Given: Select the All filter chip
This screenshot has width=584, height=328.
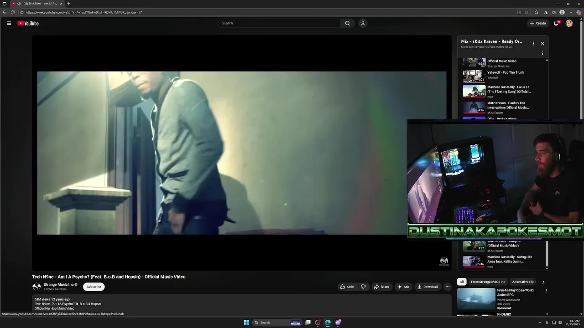Looking at the screenshot, I should pyautogui.click(x=462, y=282).
